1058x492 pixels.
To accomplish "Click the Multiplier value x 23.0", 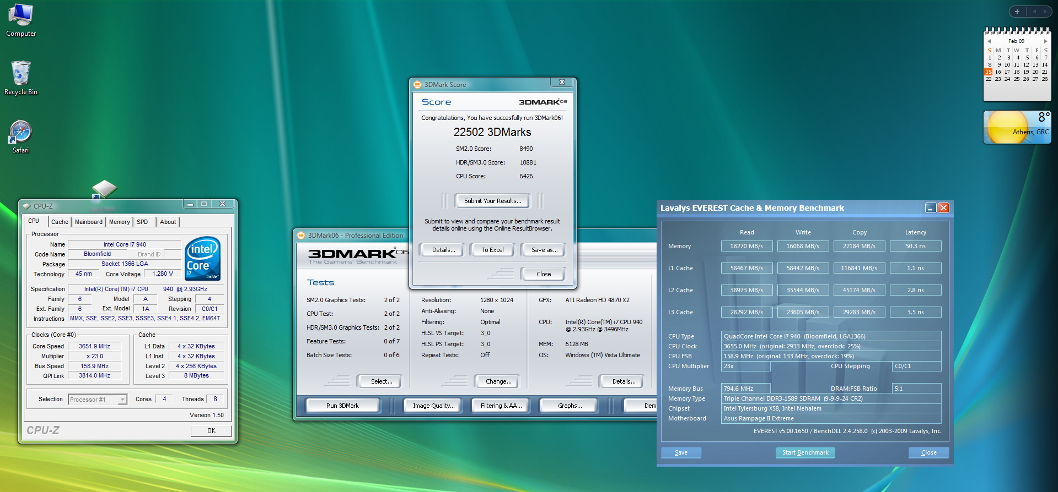I will pos(94,356).
